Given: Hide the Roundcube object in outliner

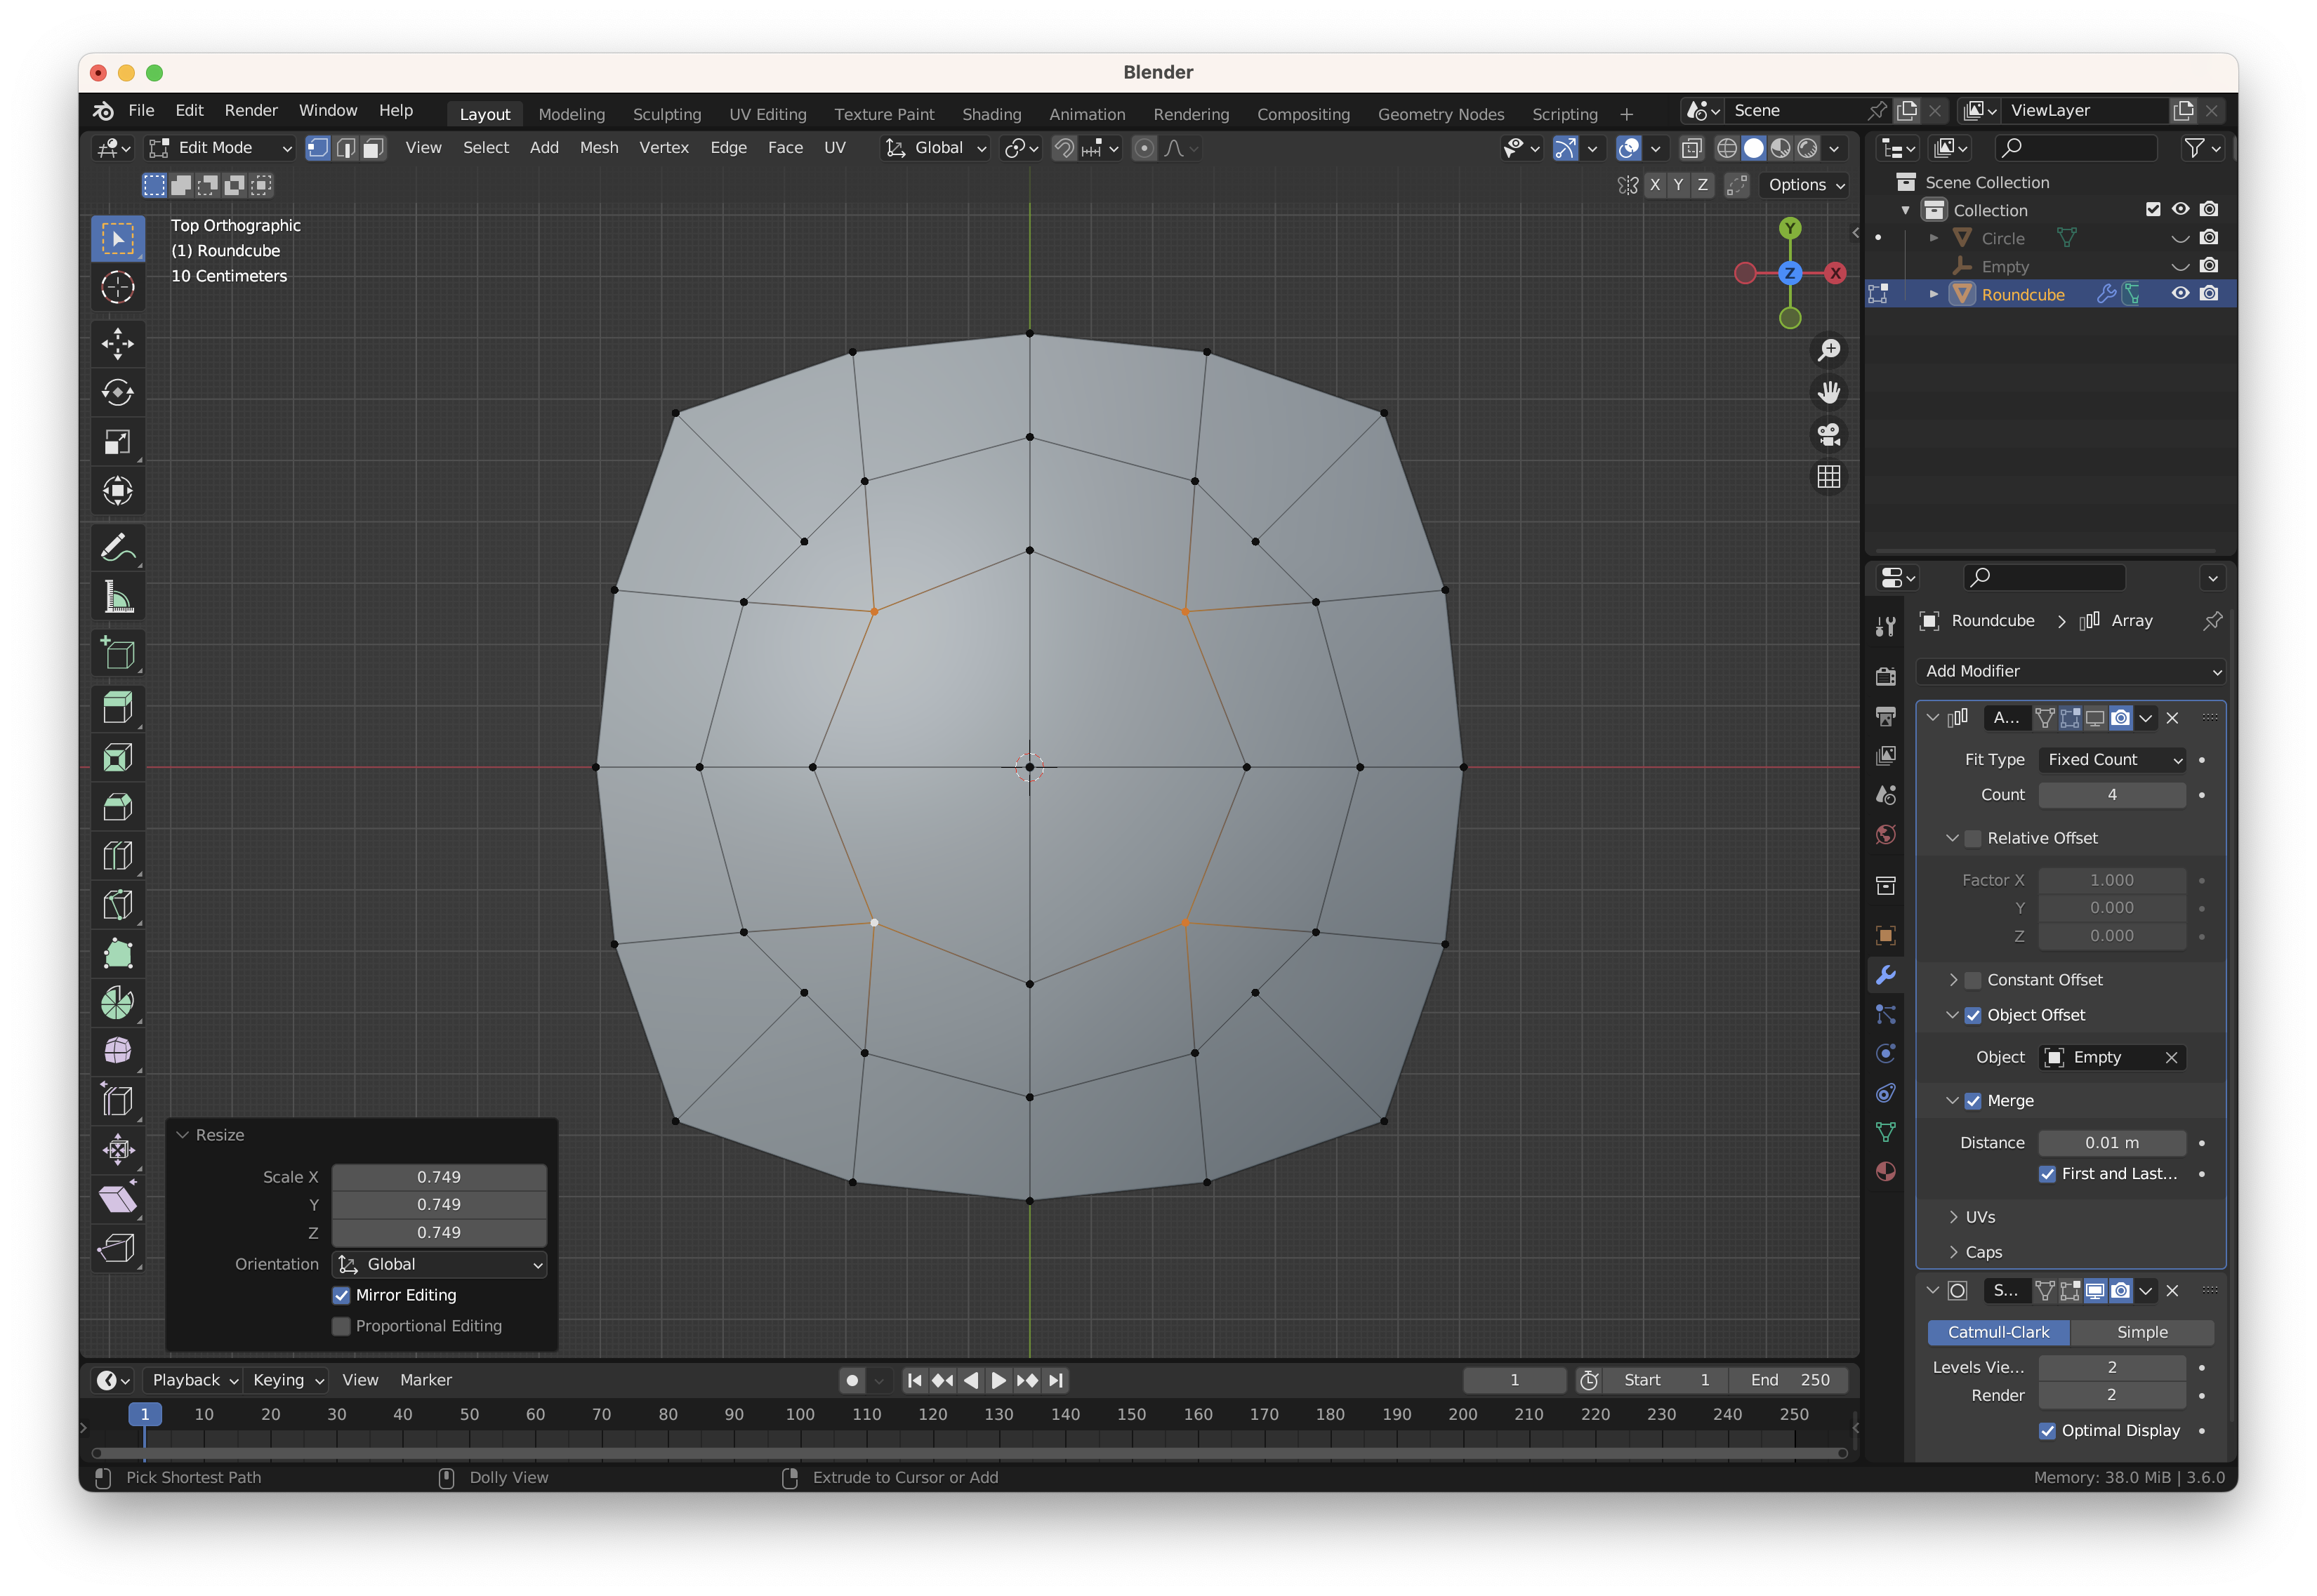Looking at the screenshot, I should [2180, 294].
